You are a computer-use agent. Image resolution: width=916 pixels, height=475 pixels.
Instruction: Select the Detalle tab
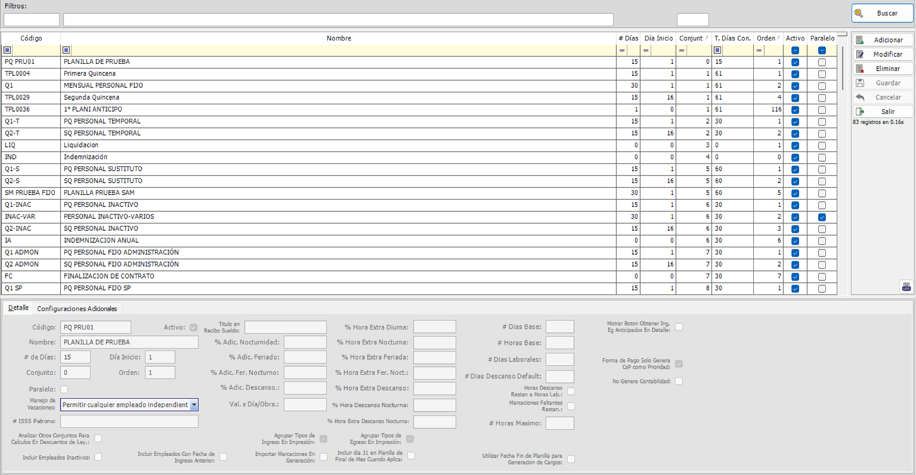coord(18,308)
